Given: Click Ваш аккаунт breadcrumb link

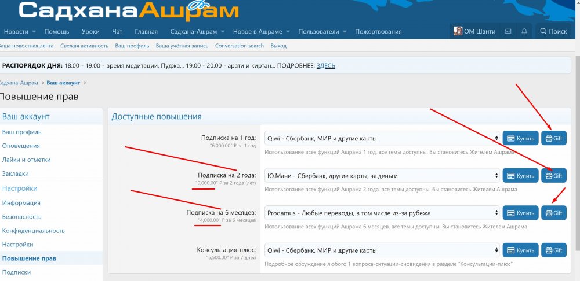Looking at the screenshot, I should click(x=63, y=83).
